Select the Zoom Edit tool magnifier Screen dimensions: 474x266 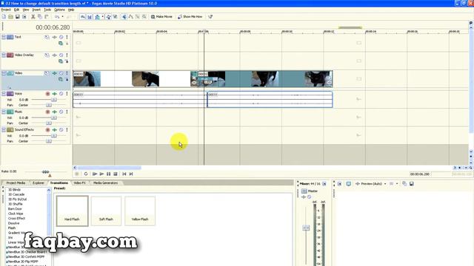click(x=144, y=17)
